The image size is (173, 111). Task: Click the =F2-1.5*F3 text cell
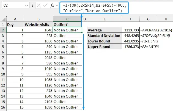click(x=149, y=41)
